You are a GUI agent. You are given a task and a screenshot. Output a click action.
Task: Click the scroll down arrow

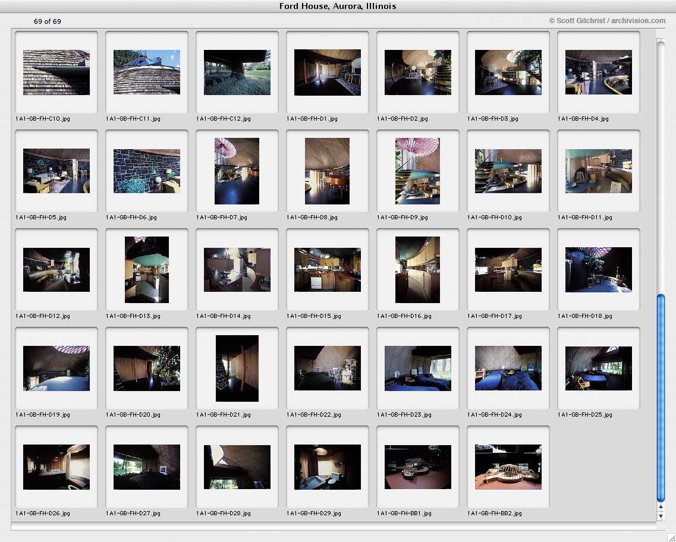pos(661,516)
